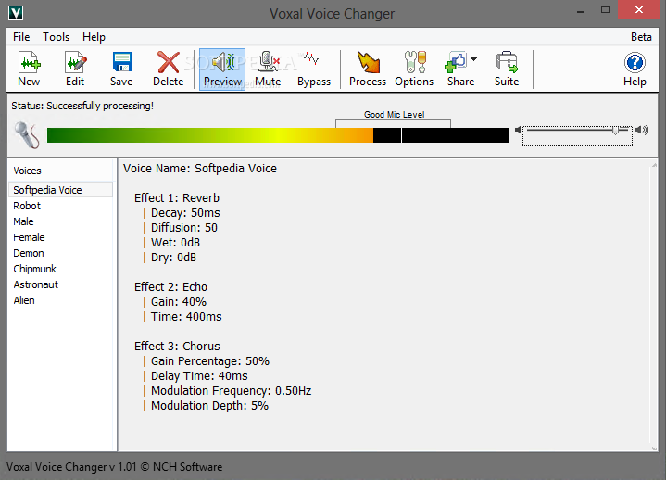Close the Voxal Voice Changer window
The image size is (666, 480).
[639, 10]
